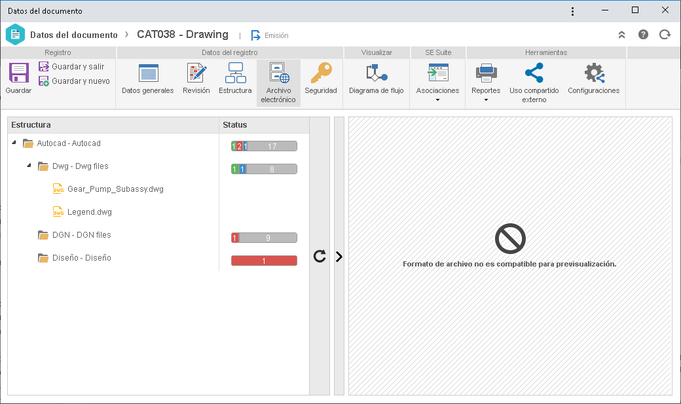The width and height of the screenshot is (681, 404).
Task: Select DGN - DGN files folder
Action: (x=82, y=234)
